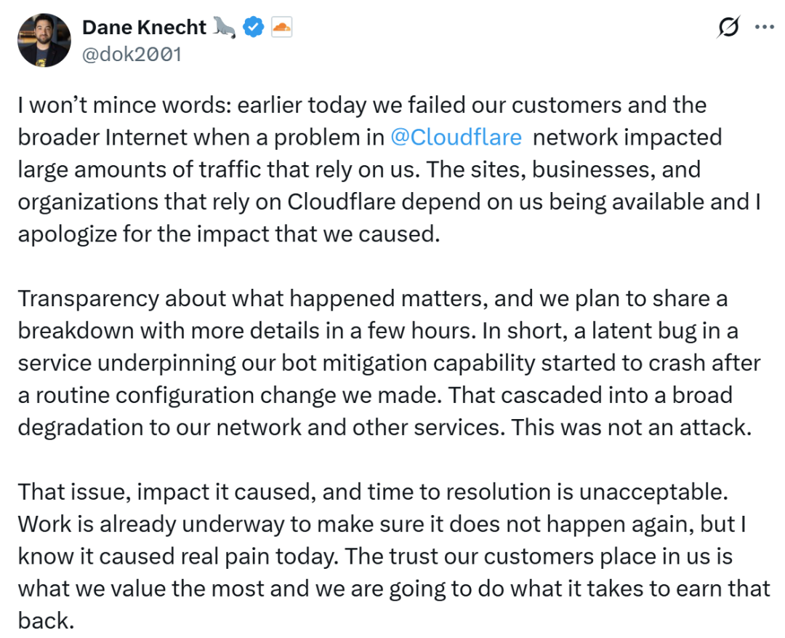Open the three-dot More options menu
The height and width of the screenshot is (638, 785).
click(x=764, y=27)
